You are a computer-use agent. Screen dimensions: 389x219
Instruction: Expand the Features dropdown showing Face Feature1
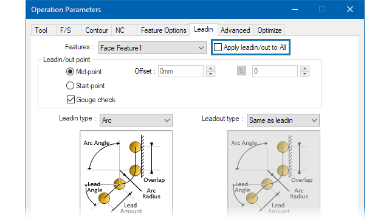[152, 47]
